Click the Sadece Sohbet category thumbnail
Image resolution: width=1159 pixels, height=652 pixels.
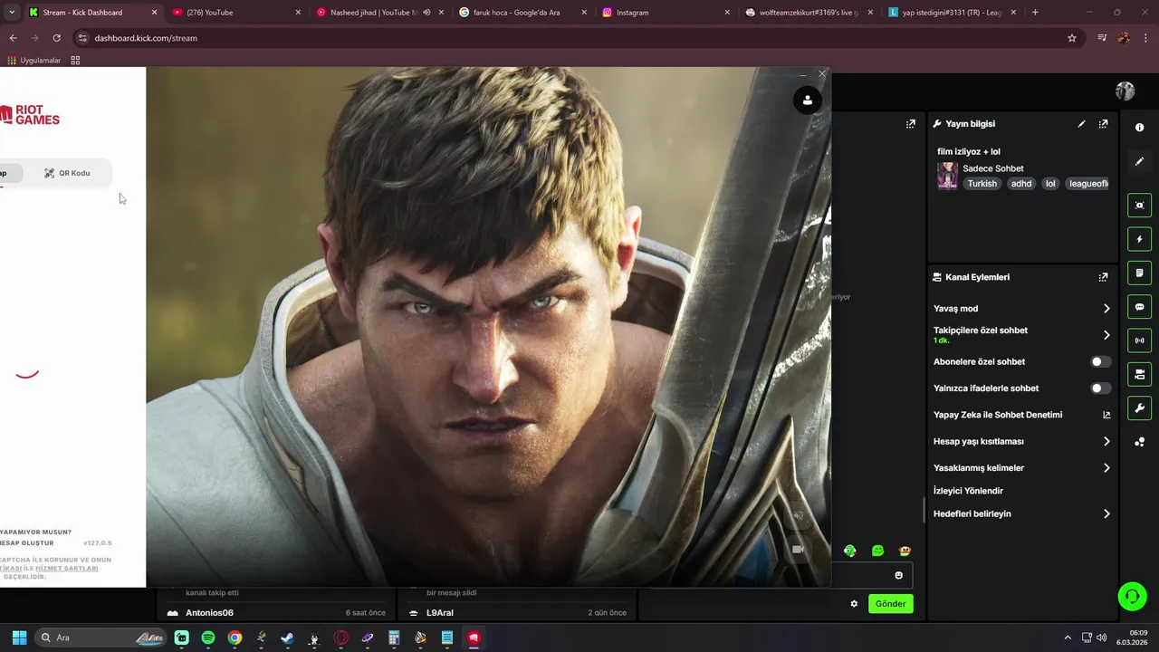point(947,176)
